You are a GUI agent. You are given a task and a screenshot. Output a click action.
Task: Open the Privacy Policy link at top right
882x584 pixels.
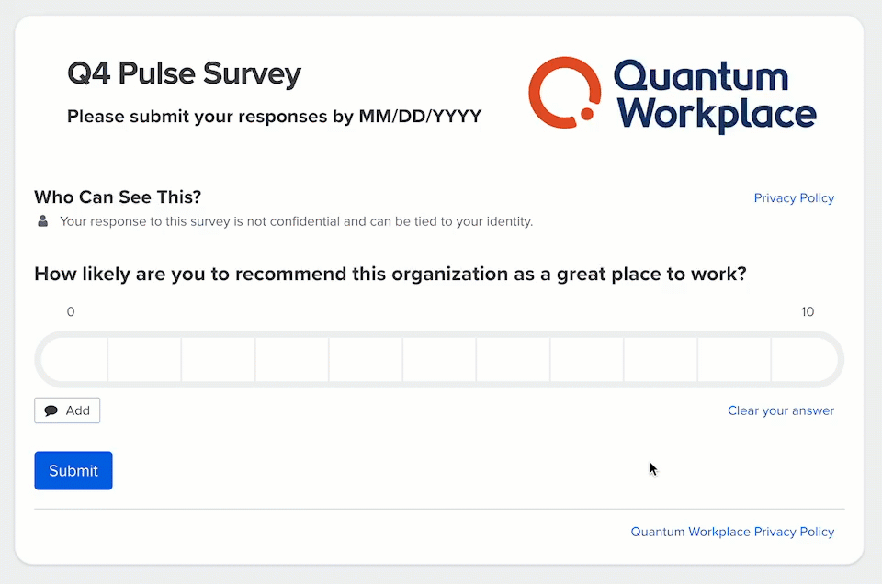coord(794,198)
